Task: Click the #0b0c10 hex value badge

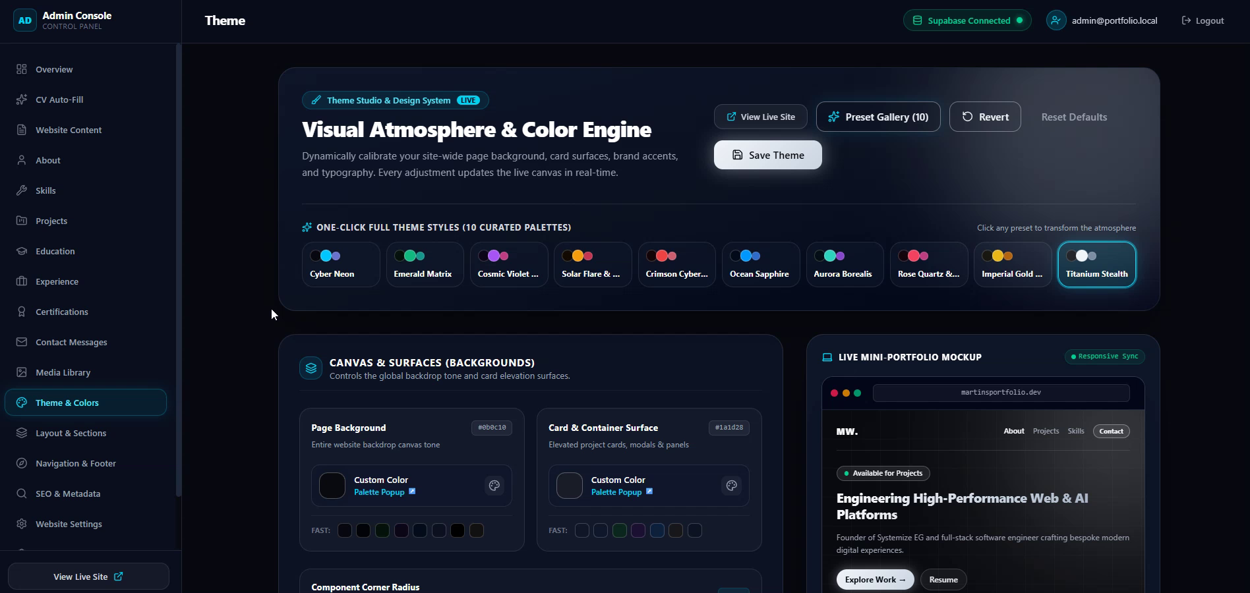Action: (492, 428)
